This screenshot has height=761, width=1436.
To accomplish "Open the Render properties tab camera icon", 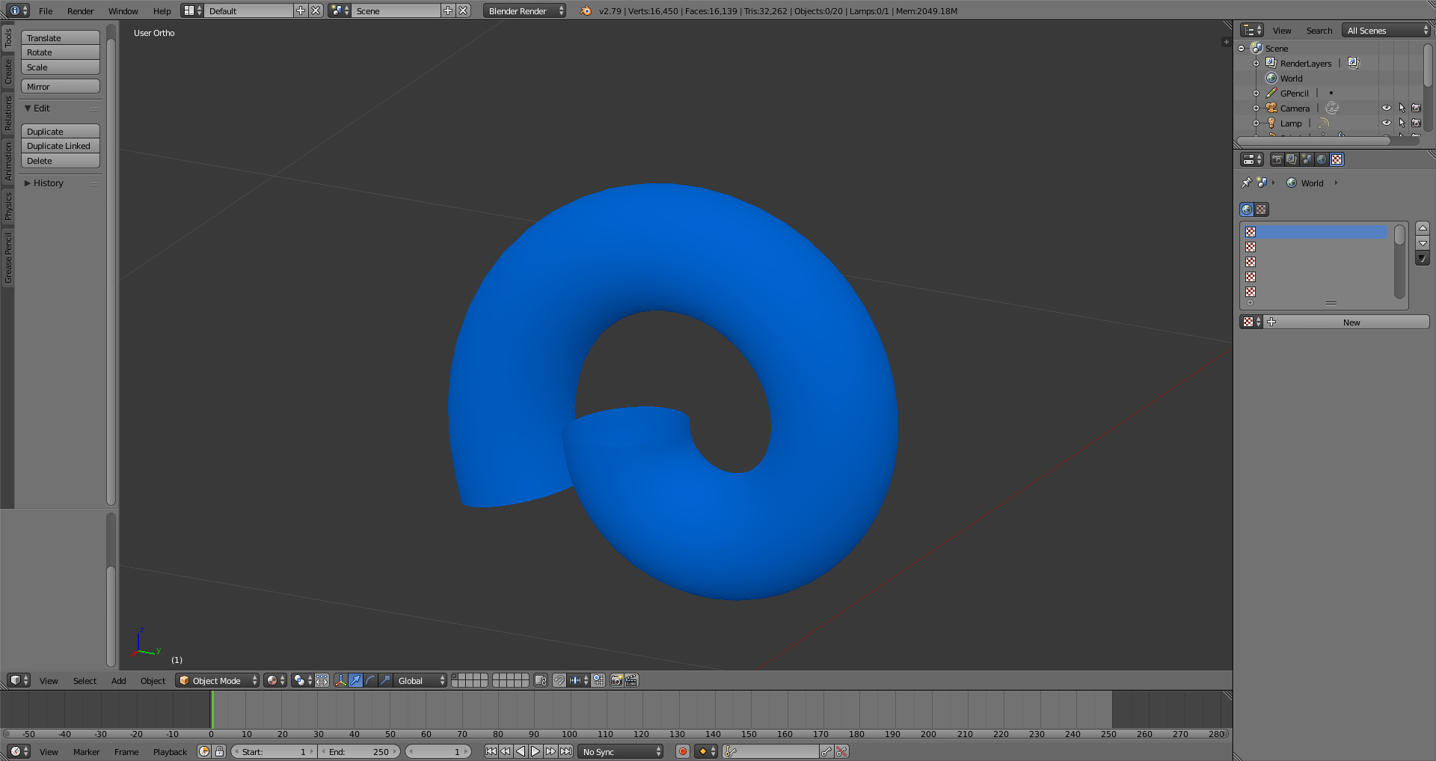I will (x=1277, y=159).
